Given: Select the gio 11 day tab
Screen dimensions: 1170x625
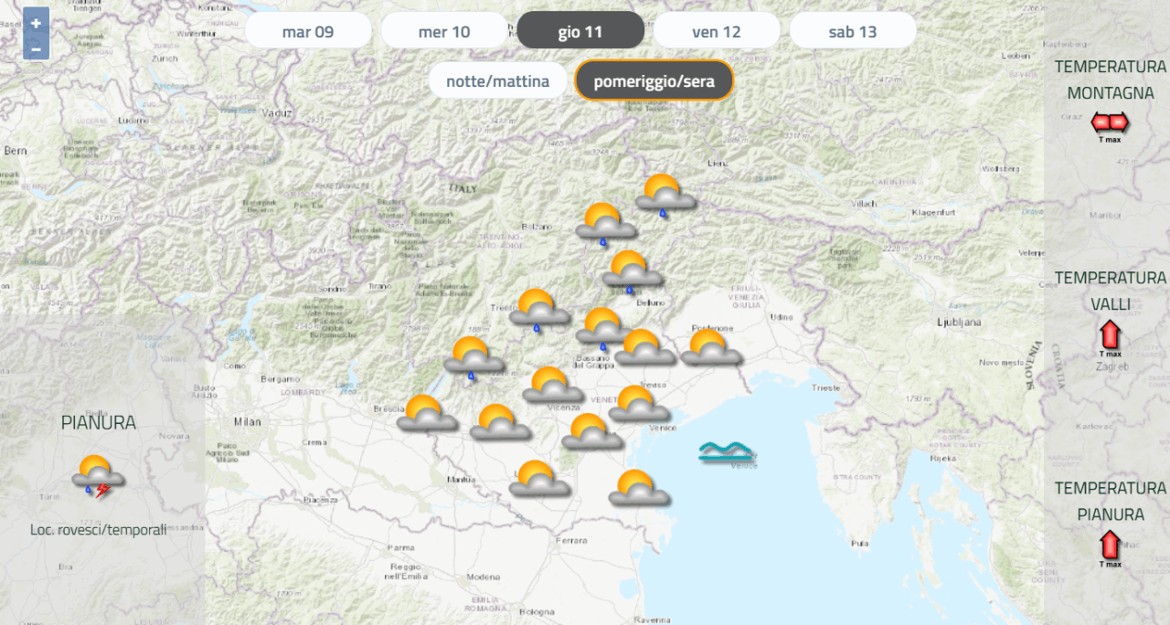Looking at the screenshot, I should pyautogui.click(x=580, y=32).
